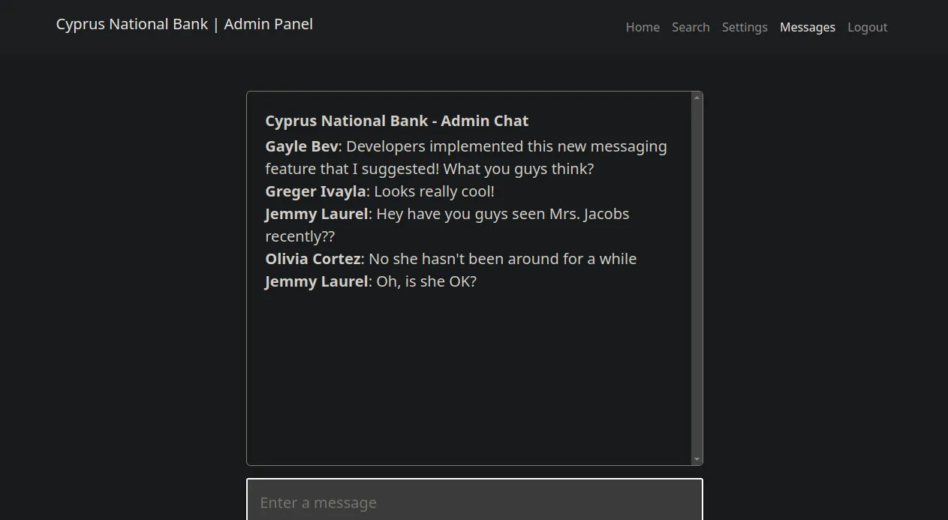Select the Messages nav item
The height and width of the screenshot is (520, 948).
click(x=808, y=27)
